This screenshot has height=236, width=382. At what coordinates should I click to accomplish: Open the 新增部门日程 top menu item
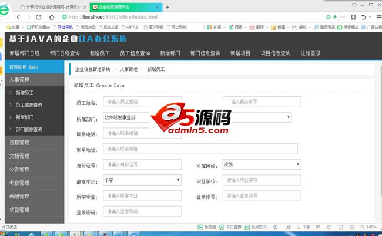pyautogui.click(x=24, y=53)
